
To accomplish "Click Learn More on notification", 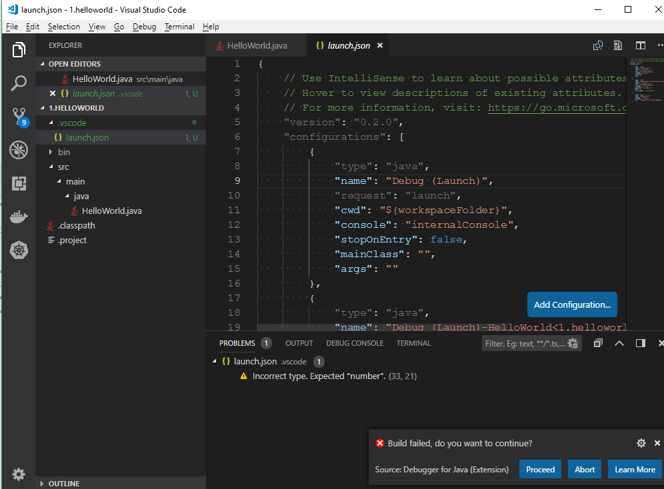I will (635, 469).
